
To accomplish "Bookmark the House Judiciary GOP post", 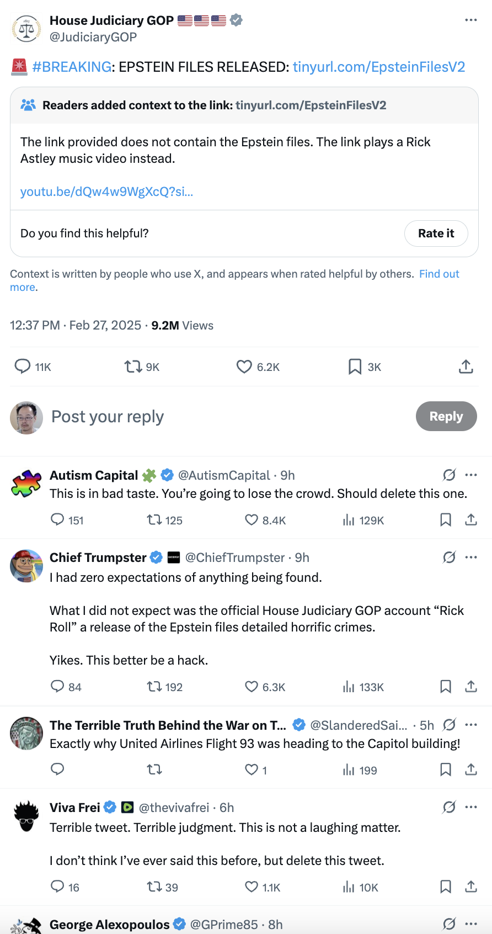I will (355, 367).
